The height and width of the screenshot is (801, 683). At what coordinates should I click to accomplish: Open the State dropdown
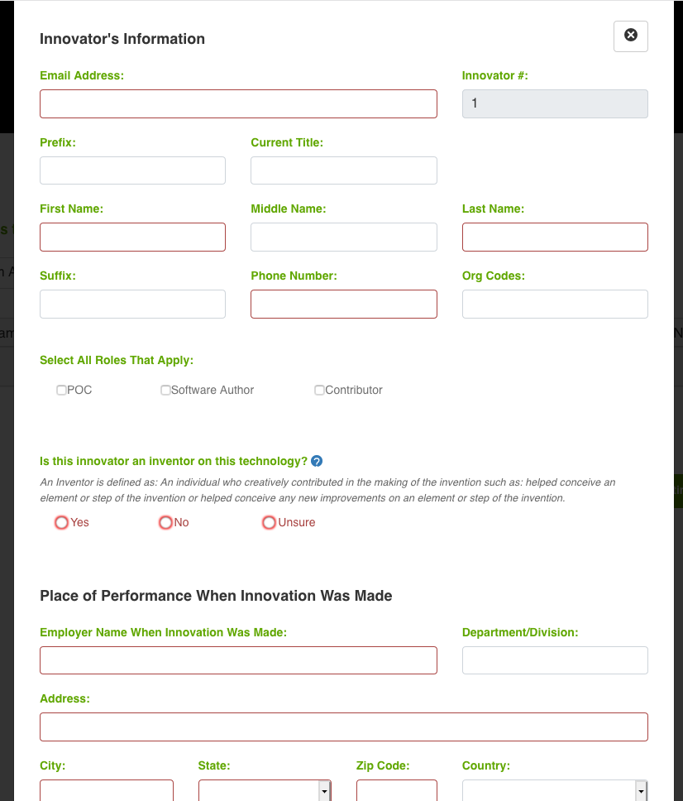[x=265, y=791]
